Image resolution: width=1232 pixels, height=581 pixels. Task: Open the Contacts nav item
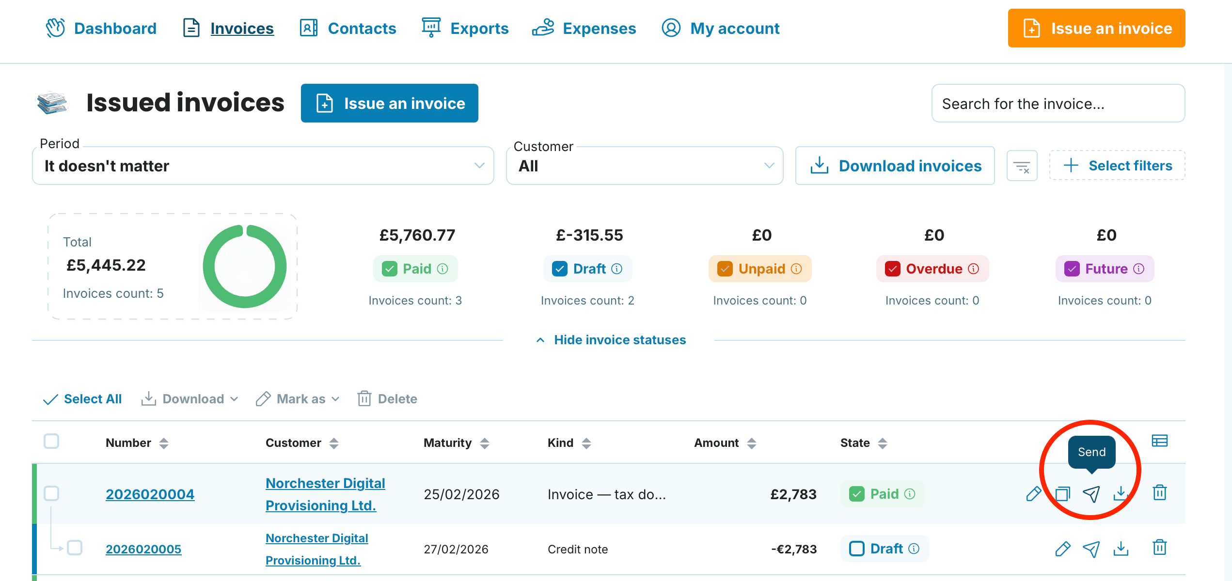[x=348, y=28]
